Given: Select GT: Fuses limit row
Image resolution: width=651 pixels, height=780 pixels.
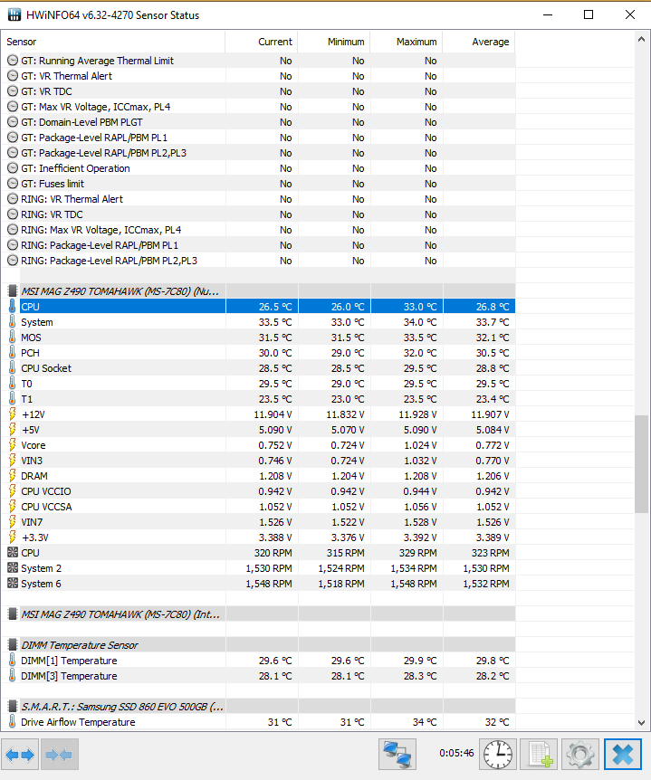Looking at the screenshot, I should [x=258, y=184].
